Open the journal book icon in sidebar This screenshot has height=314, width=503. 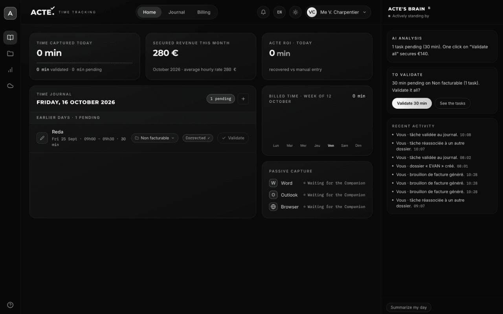click(x=10, y=38)
